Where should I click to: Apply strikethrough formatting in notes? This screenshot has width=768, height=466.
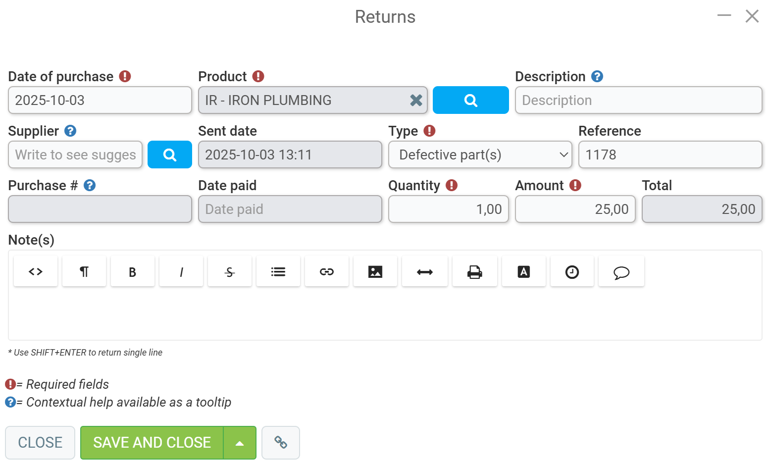(x=230, y=271)
